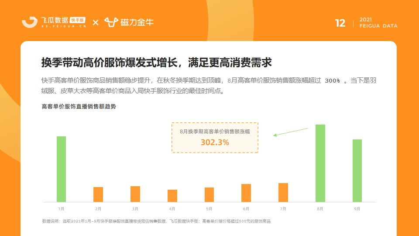Select the green 9月 bar
Viewport: 419px width, 236px height.
click(357, 171)
